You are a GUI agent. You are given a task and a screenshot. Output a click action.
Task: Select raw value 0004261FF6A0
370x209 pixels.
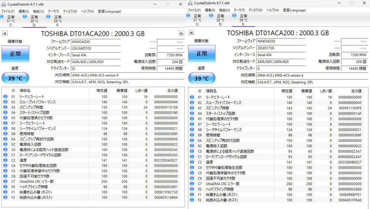pos(350,200)
